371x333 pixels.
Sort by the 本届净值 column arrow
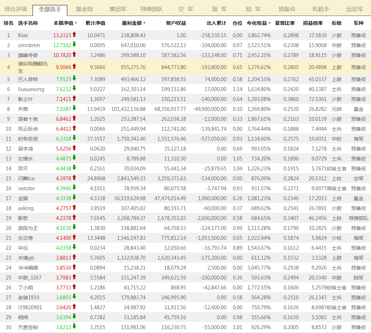coord(76,23)
